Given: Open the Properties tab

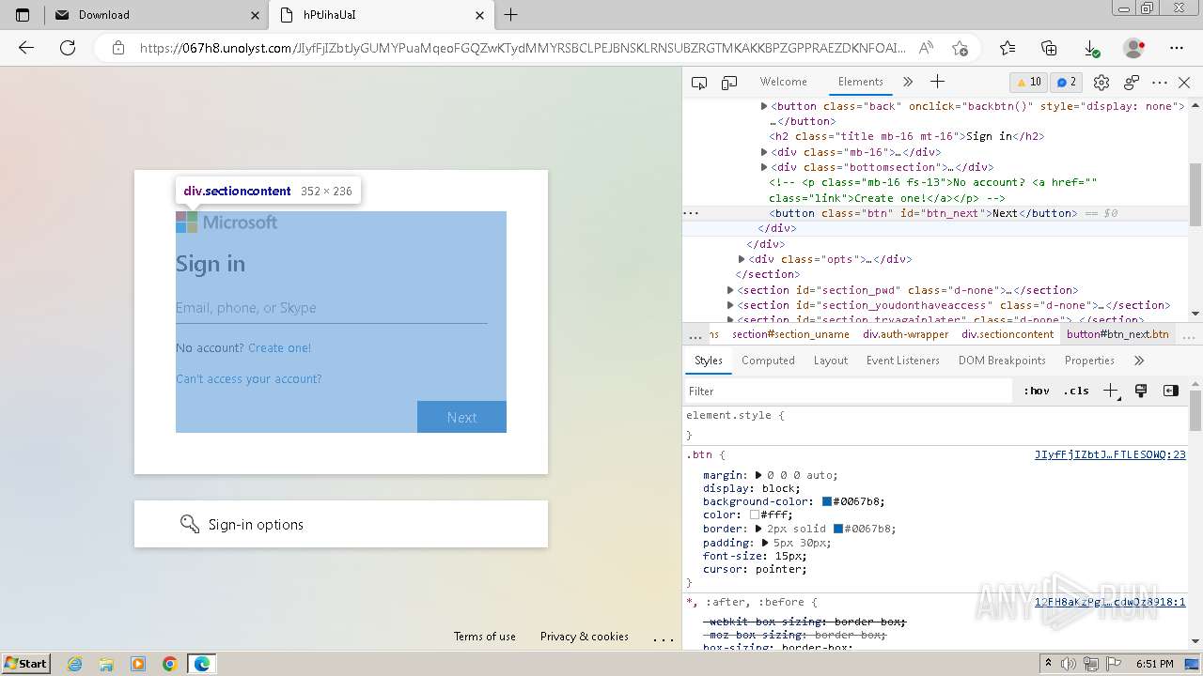Looking at the screenshot, I should 1089,361.
